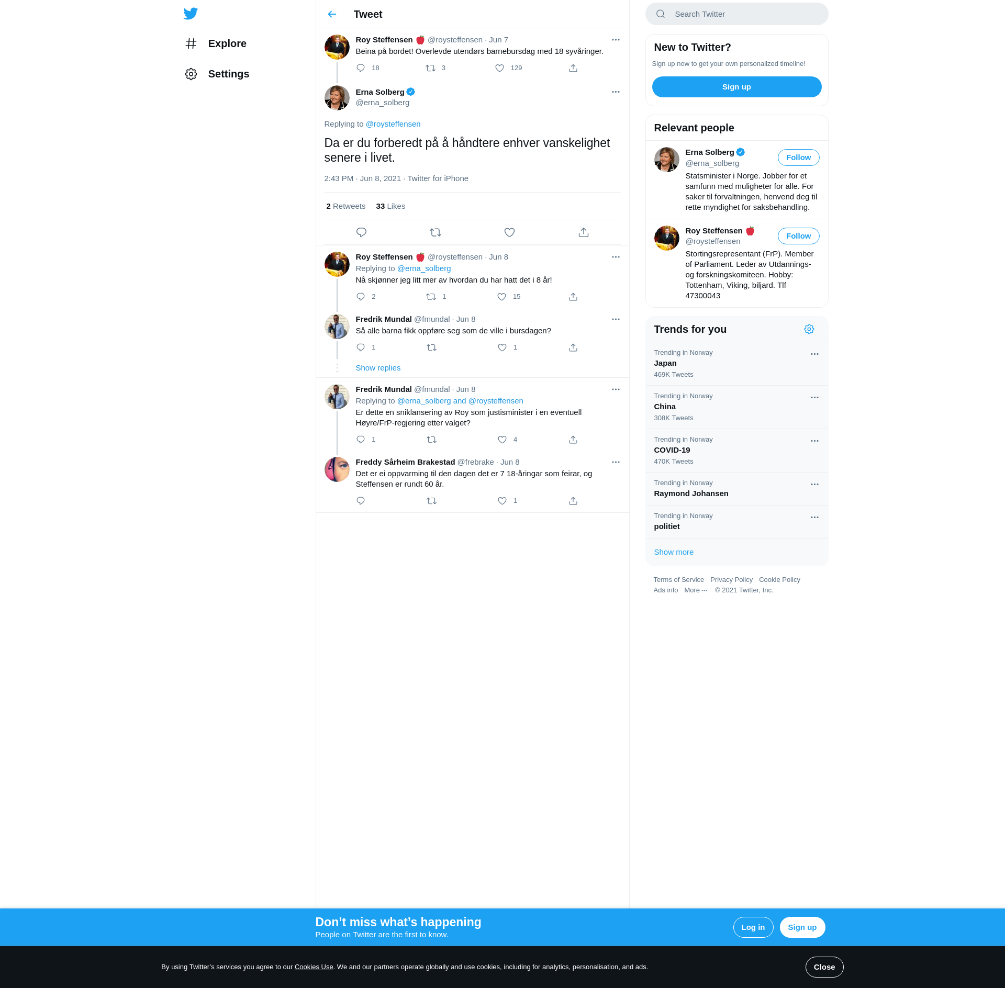The image size is (1005, 988).
Task: Open more options on 'sniklansering' tweet
Action: [616, 389]
